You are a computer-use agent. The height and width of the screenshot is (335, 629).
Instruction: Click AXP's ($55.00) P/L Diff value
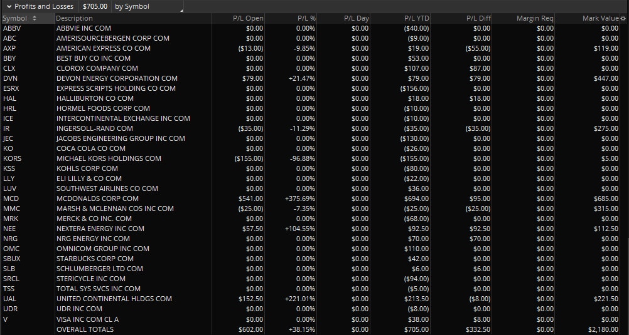[478, 48]
